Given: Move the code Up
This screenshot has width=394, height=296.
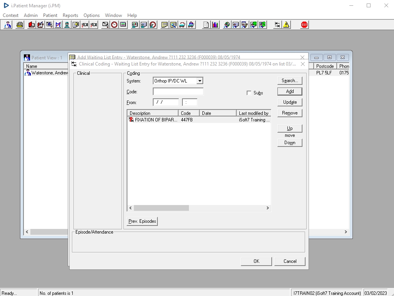Looking at the screenshot, I should 290,128.
